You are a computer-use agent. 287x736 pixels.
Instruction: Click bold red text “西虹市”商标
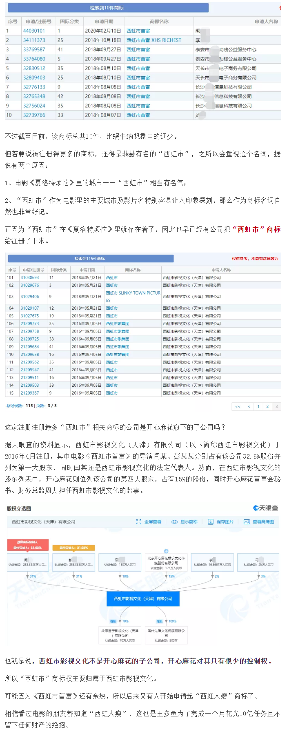tap(256, 230)
